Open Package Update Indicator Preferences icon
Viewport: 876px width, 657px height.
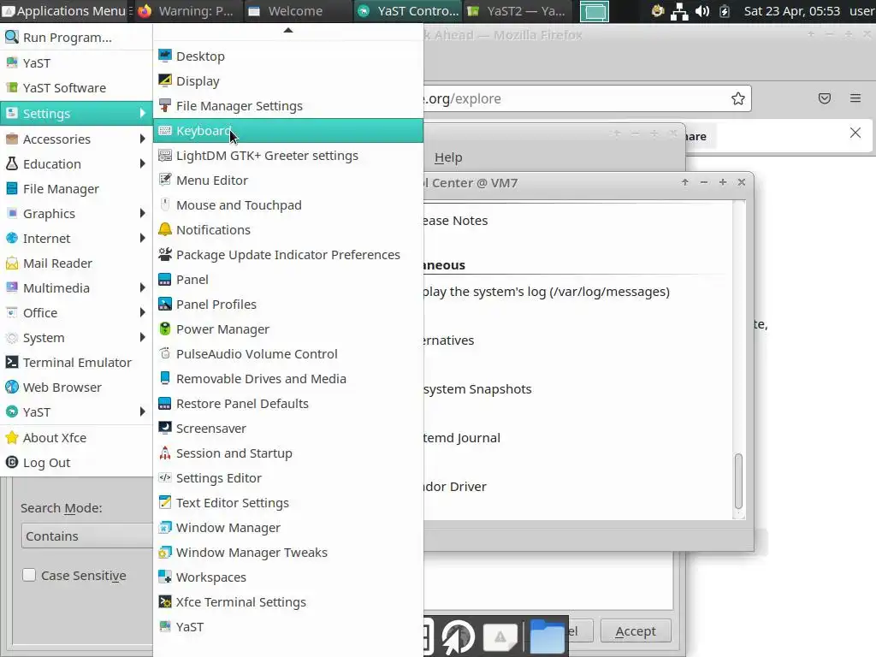coord(165,255)
